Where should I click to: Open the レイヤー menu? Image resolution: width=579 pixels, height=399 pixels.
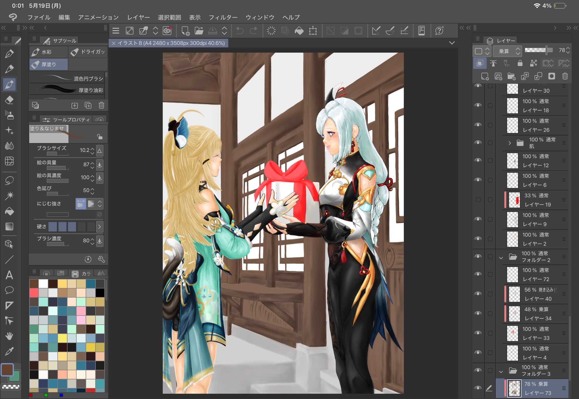coord(139,17)
